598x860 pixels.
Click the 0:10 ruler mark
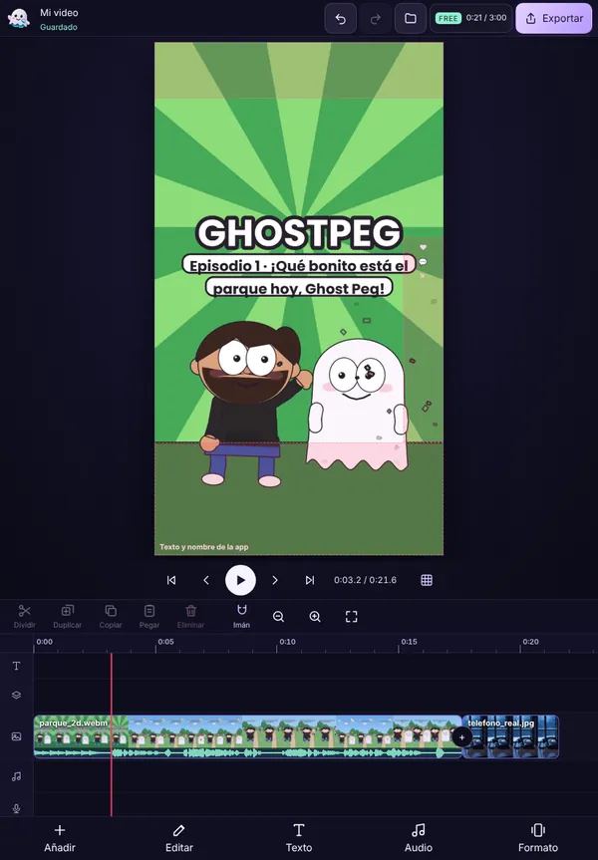click(x=287, y=642)
